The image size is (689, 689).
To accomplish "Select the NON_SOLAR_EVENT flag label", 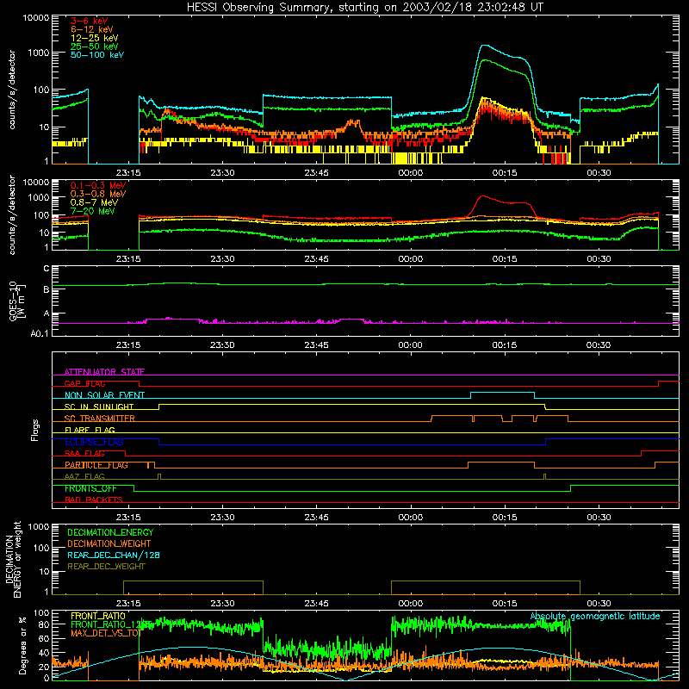I will 104,395.
